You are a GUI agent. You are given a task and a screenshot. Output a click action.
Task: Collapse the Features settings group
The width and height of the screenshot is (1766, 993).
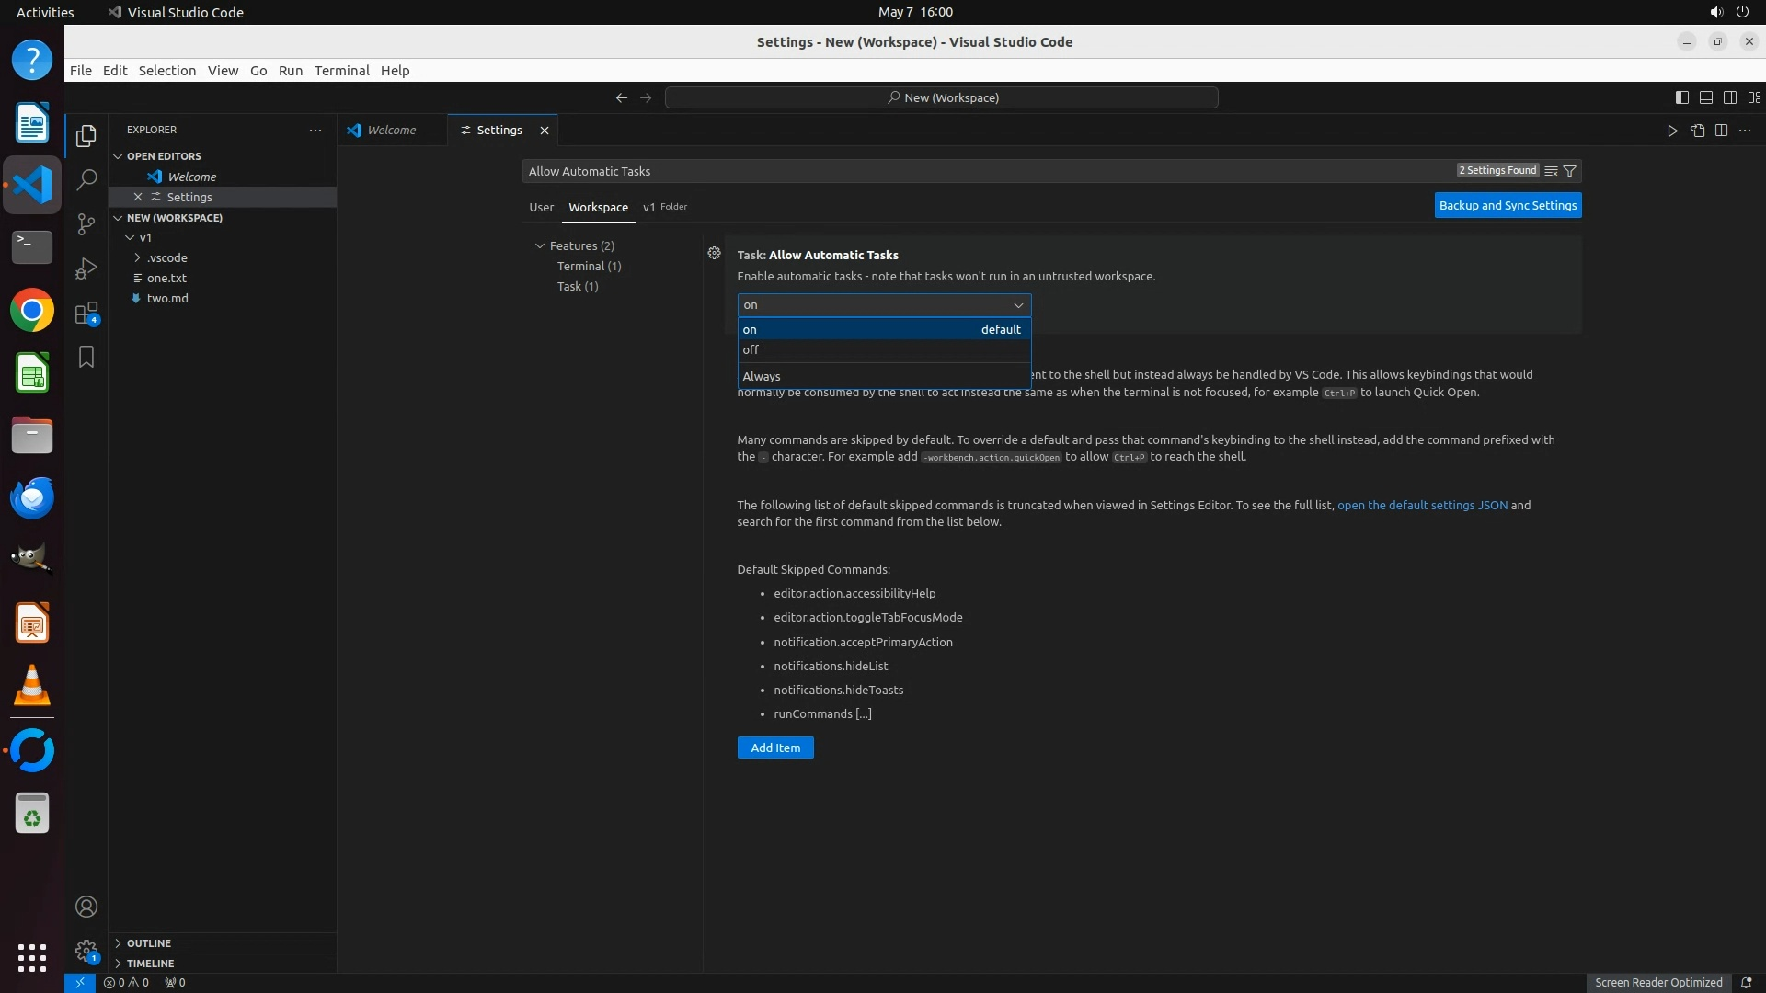[540, 245]
